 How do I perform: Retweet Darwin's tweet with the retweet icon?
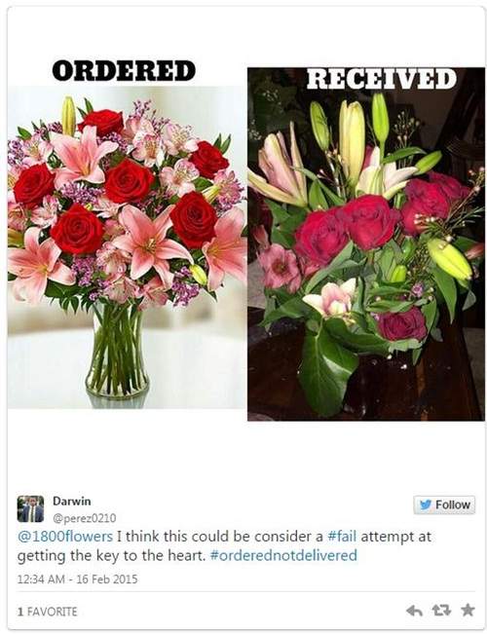click(441, 611)
